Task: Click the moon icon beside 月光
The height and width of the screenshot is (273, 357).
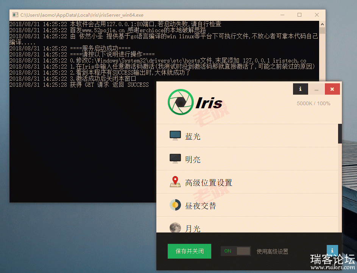Action: tap(175, 228)
